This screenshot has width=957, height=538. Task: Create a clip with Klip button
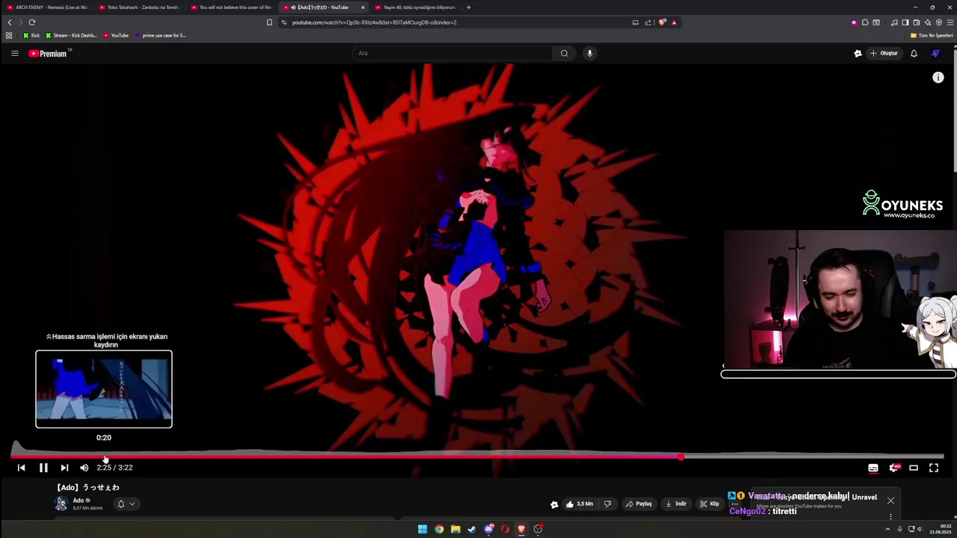pos(710,504)
